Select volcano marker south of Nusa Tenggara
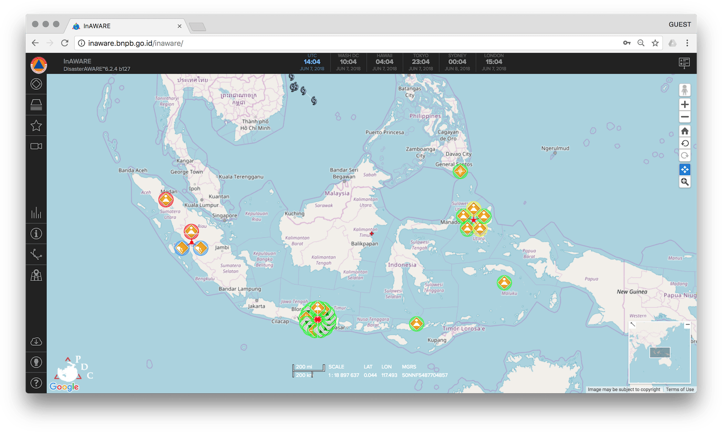 (x=416, y=324)
